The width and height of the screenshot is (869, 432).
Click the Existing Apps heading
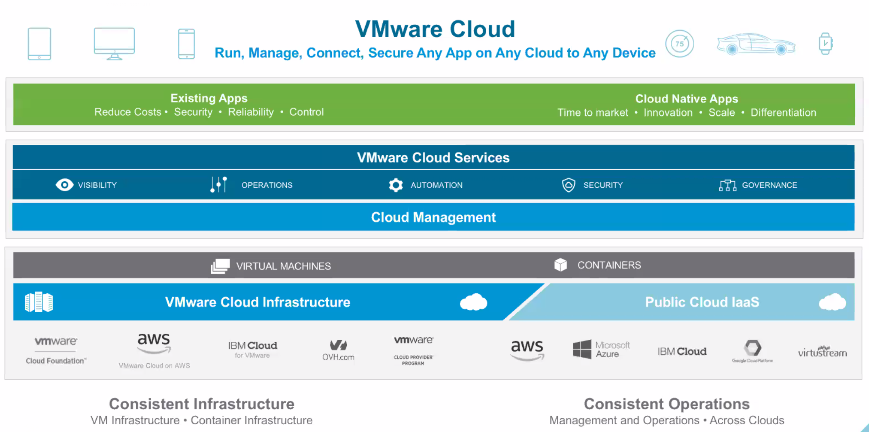tap(209, 98)
